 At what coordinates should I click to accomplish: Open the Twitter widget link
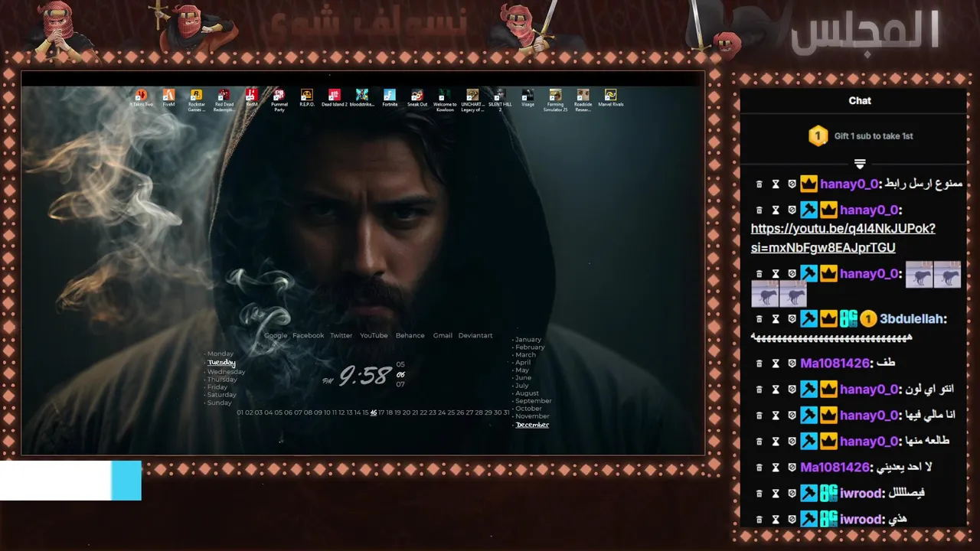341,335
